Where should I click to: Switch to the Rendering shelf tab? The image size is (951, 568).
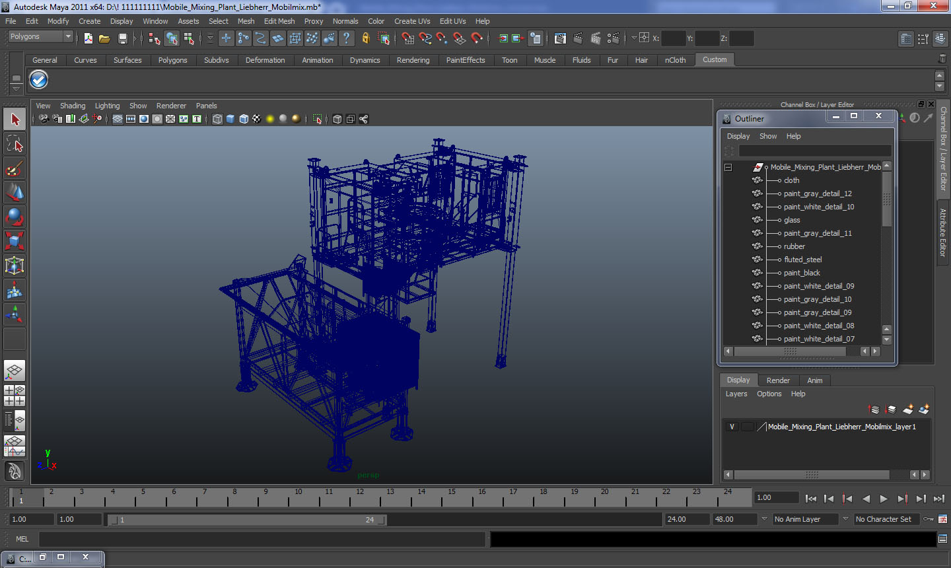click(x=413, y=60)
